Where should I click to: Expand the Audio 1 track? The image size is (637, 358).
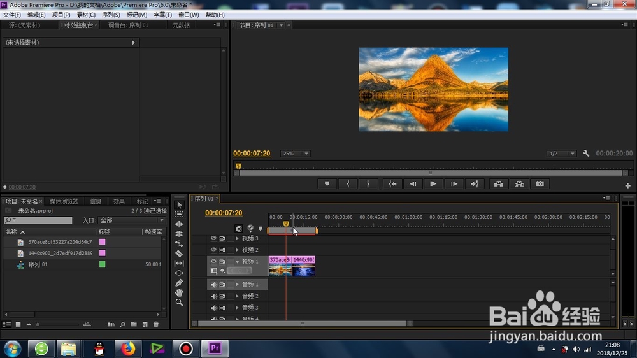click(237, 285)
